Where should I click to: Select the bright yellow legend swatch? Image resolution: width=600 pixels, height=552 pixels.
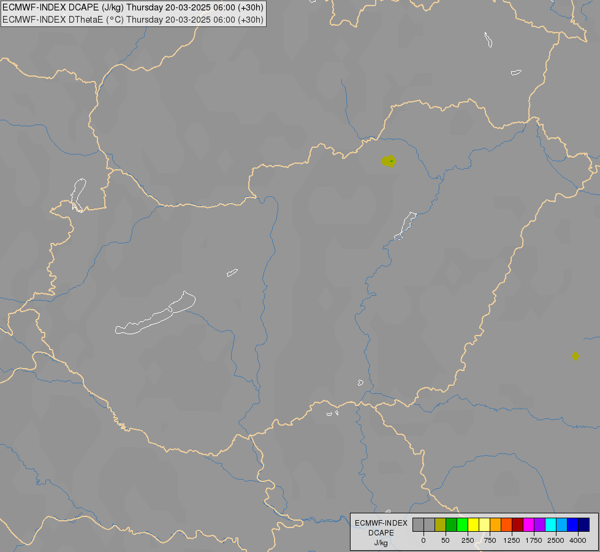[474, 525]
